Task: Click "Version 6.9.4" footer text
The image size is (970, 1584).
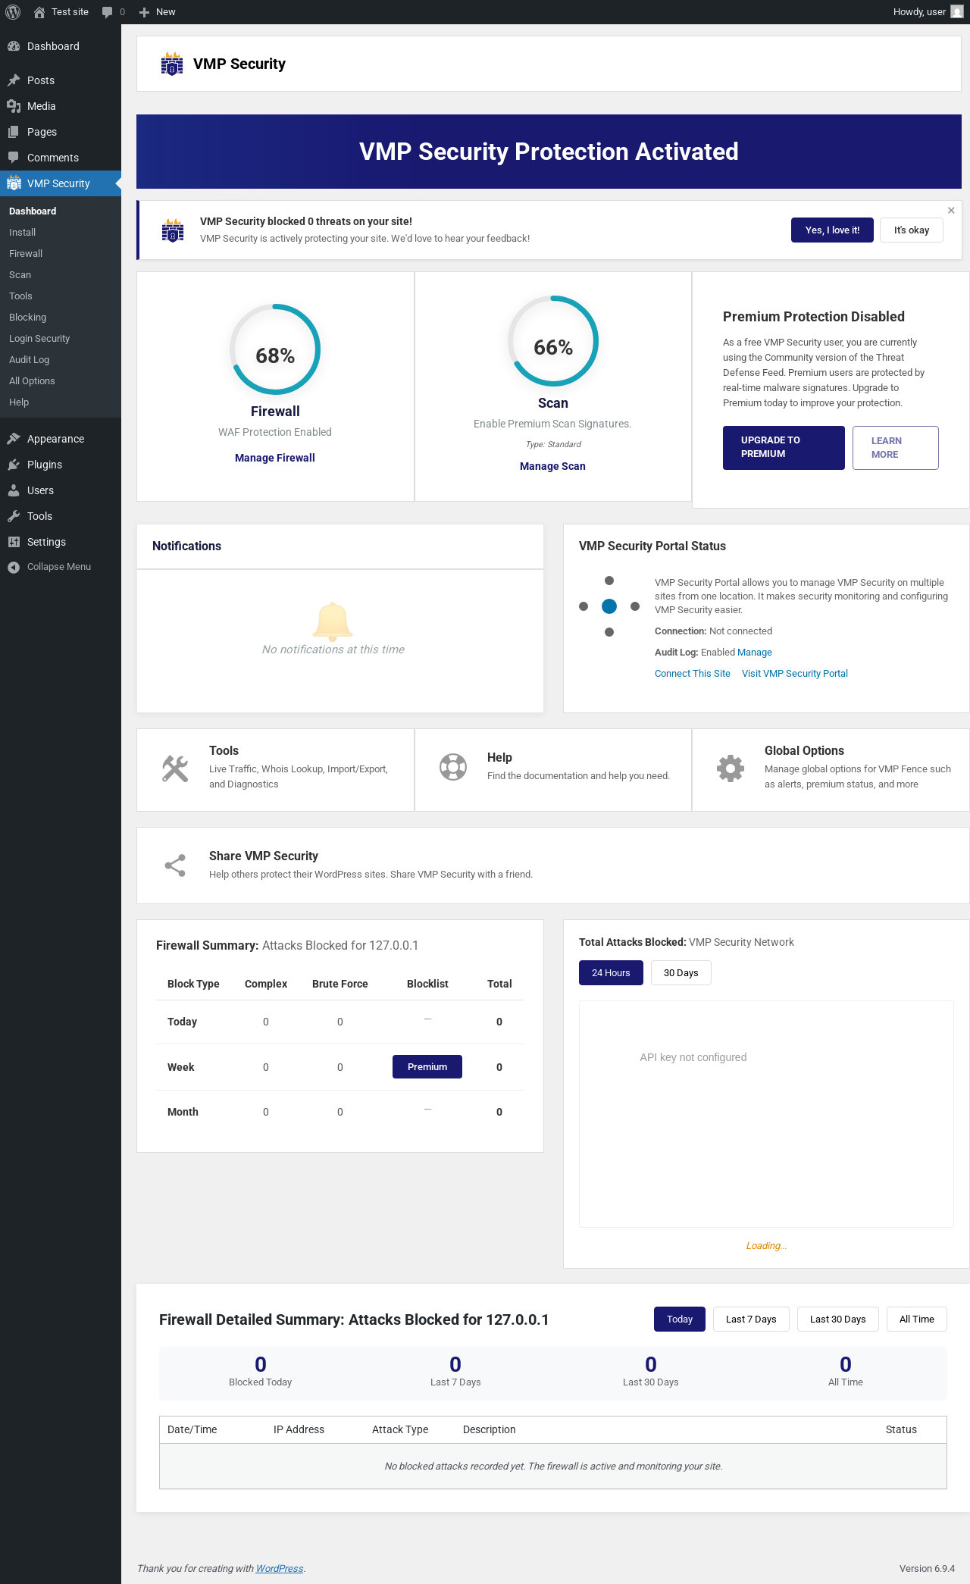Action: tap(927, 1569)
